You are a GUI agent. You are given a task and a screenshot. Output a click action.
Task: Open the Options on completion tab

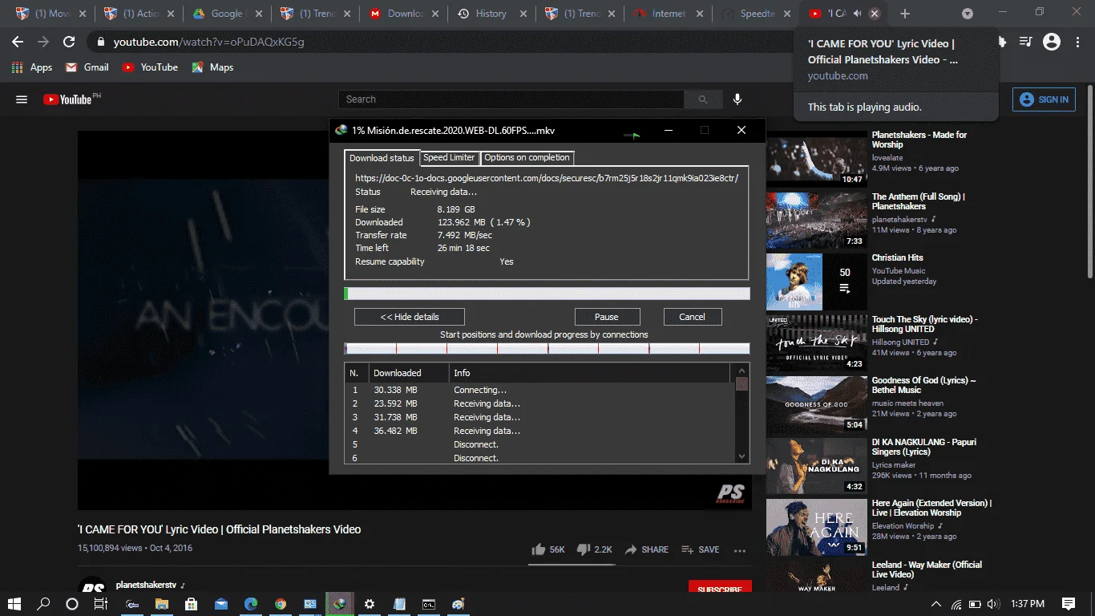click(527, 157)
